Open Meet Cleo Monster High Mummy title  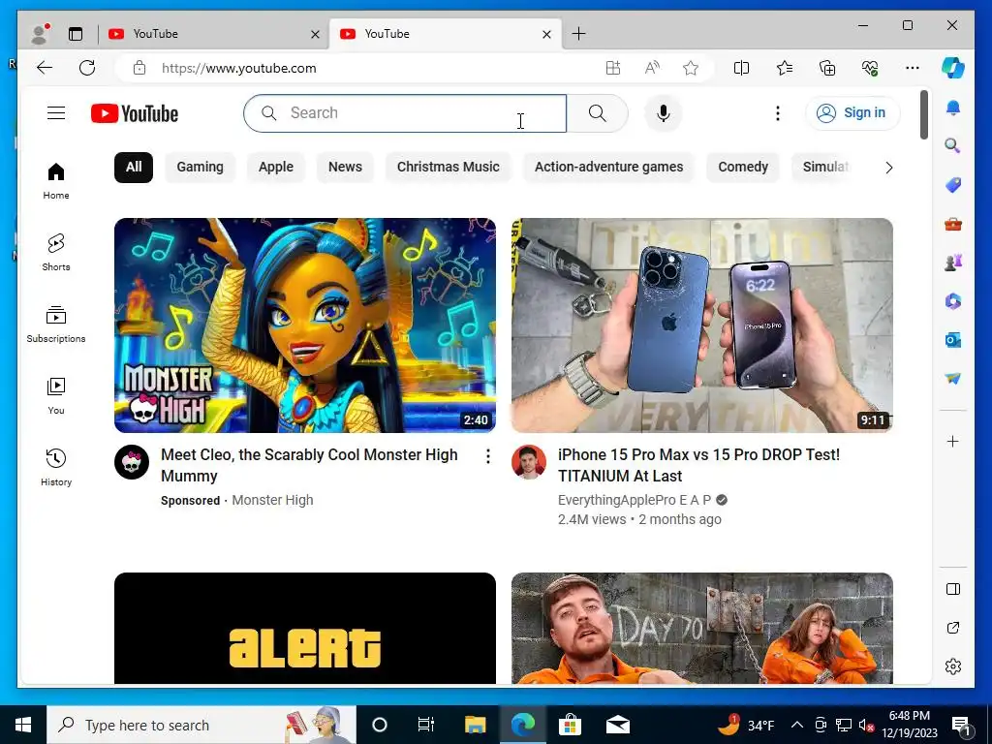pyautogui.click(x=309, y=465)
